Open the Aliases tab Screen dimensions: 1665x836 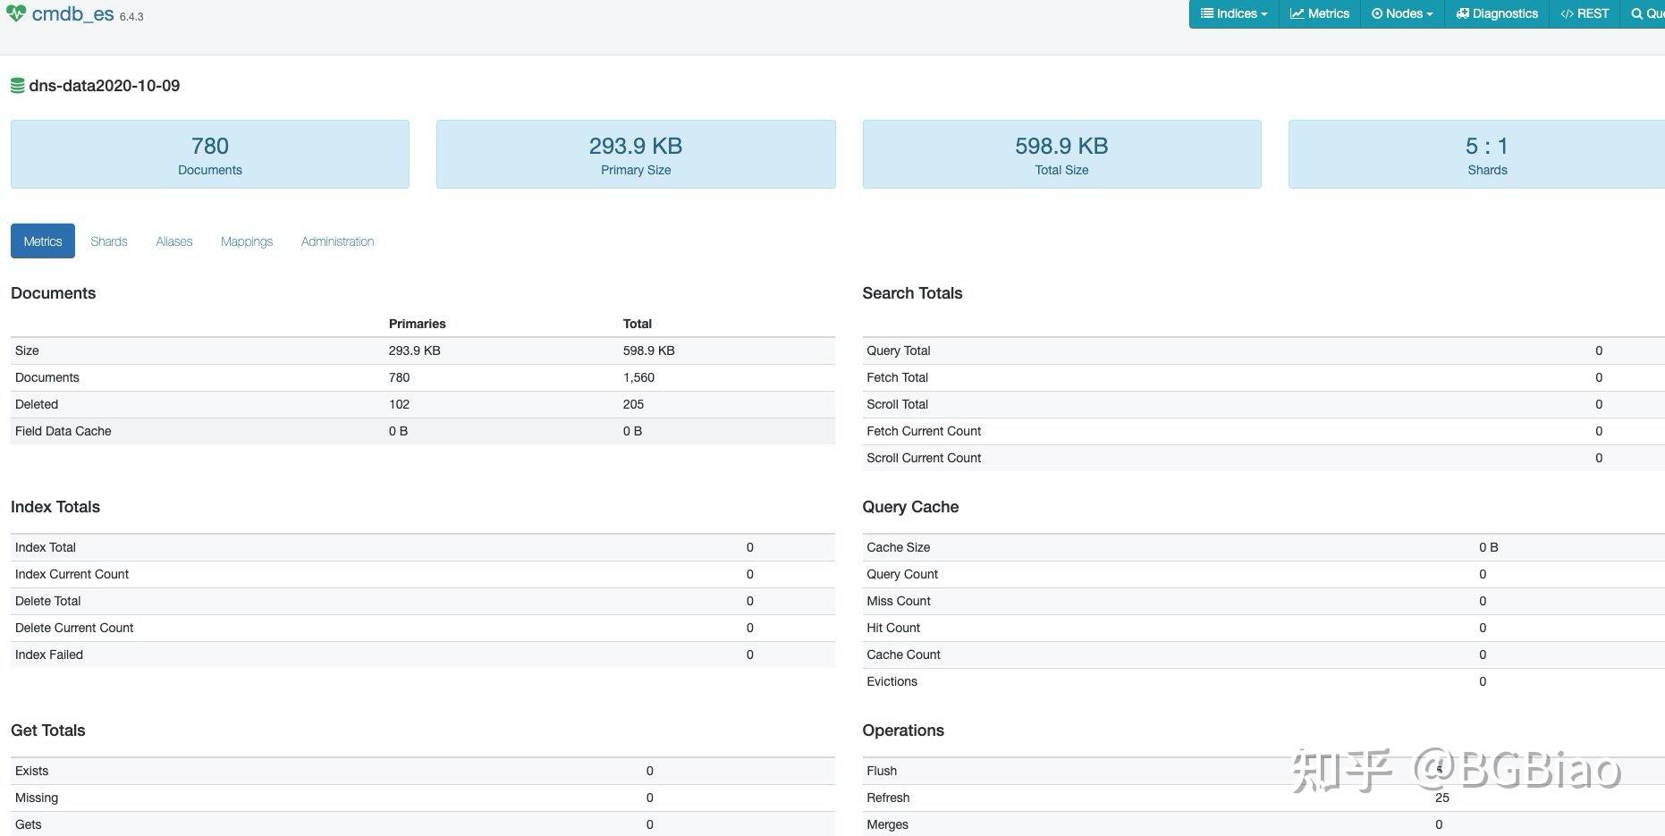pyautogui.click(x=173, y=241)
